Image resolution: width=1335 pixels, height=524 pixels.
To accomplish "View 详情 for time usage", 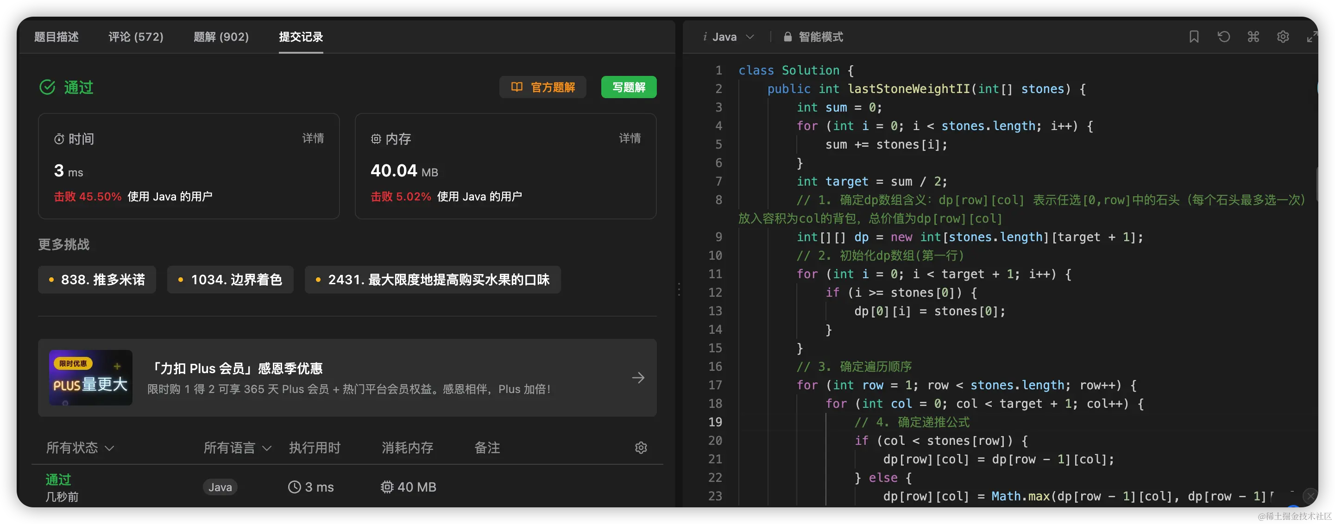I will pos(313,138).
